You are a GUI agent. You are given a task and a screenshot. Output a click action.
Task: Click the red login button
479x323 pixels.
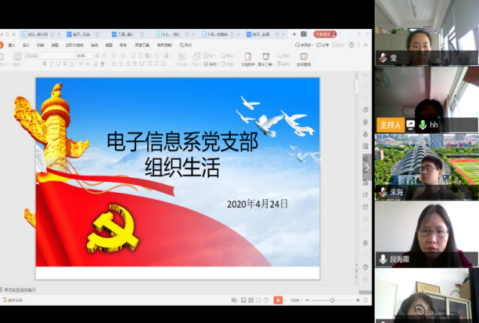click(325, 34)
